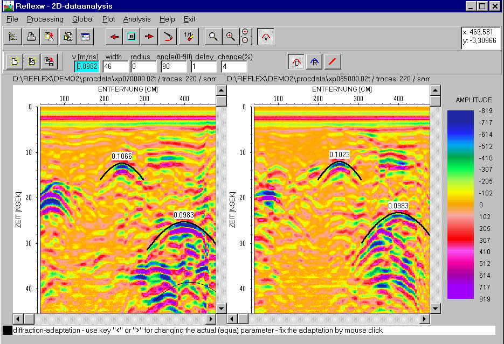The image size is (504, 344).
Task: Toggle the pause button between the arrows
Action: (x=131, y=37)
